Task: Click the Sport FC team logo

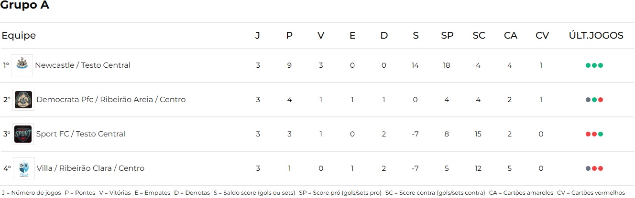Action: click(23, 134)
